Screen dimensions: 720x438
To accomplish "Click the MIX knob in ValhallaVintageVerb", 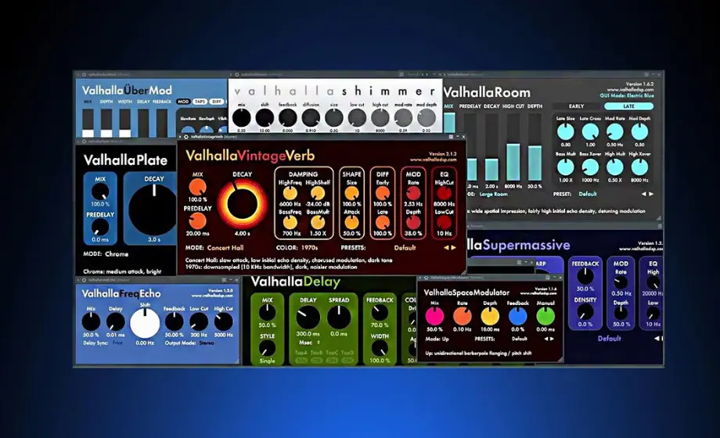I will 197,187.
